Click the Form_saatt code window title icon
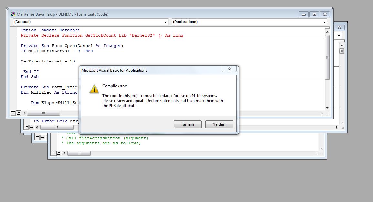Viewport: 373px width, 202px height. click(x=13, y=14)
